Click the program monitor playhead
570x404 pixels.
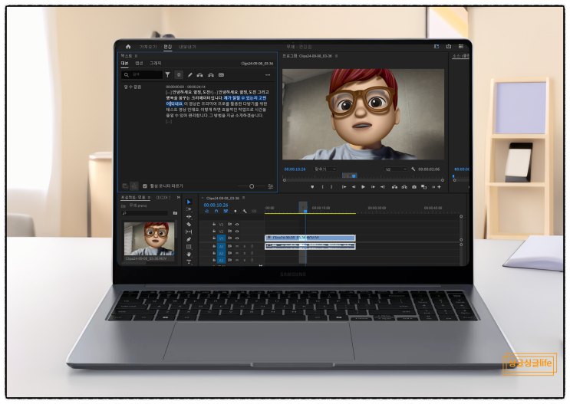(x=354, y=176)
